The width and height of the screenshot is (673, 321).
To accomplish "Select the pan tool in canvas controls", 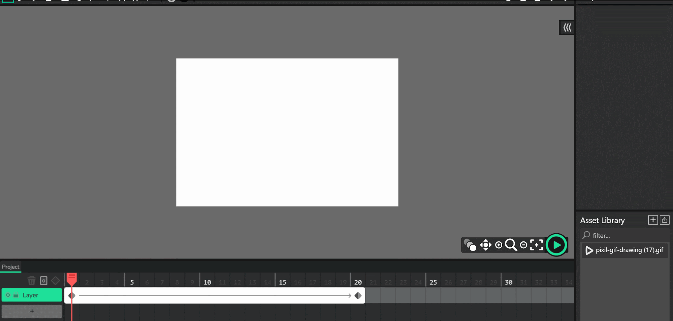I will [485, 245].
